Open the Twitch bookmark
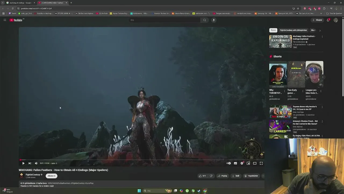Viewport: 344px width, 194px height. tap(13, 13)
